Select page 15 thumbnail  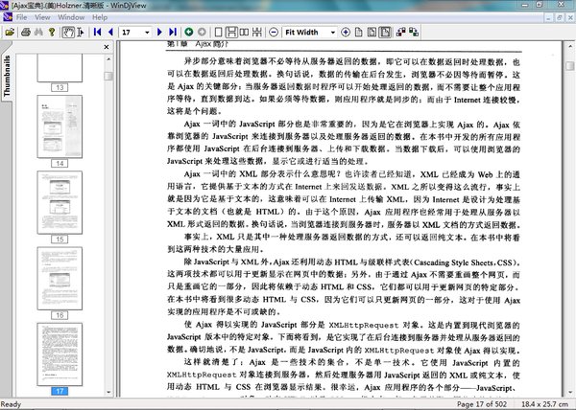point(60,202)
